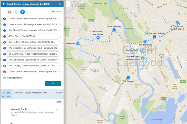Click the walking figure in the title bar

click(x=4, y=4)
